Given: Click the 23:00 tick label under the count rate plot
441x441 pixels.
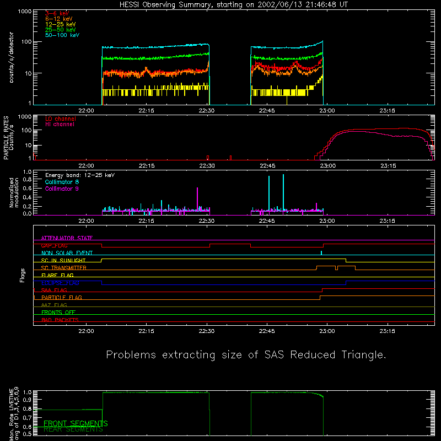Looking at the screenshot, I should (x=327, y=111).
